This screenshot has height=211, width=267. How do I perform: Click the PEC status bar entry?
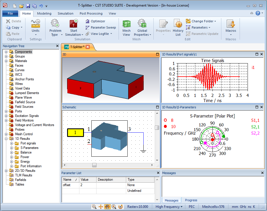[192, 207]
